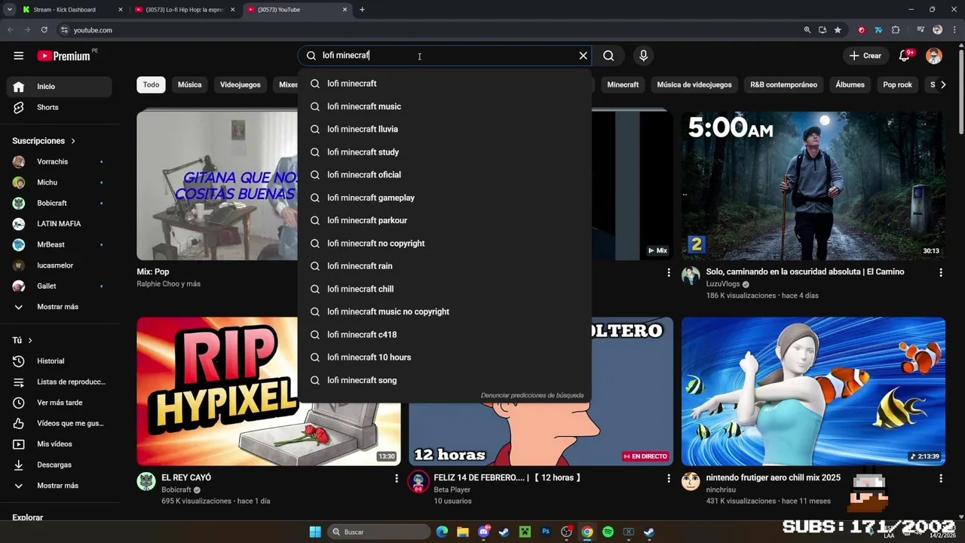Click the taskbar Buscar search box

point(379,532)
